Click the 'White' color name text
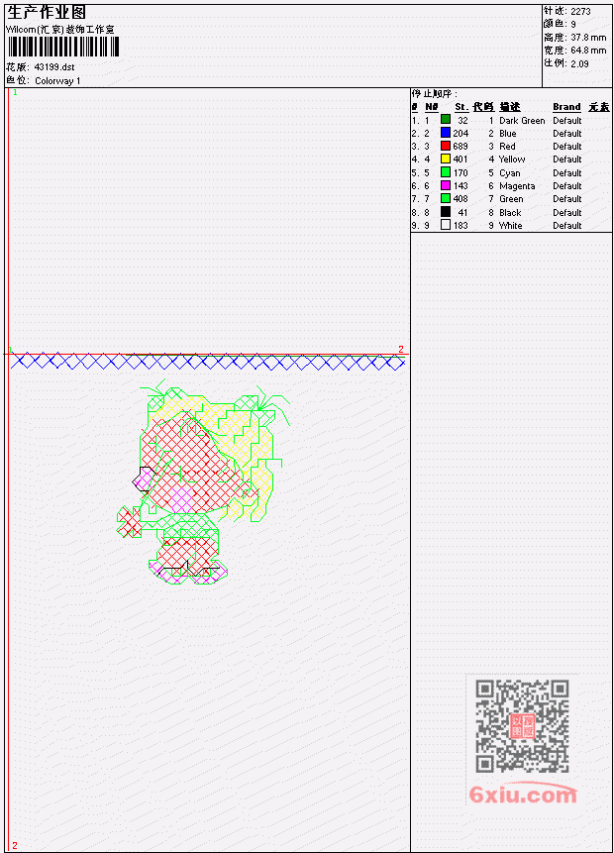 (510, 226)
